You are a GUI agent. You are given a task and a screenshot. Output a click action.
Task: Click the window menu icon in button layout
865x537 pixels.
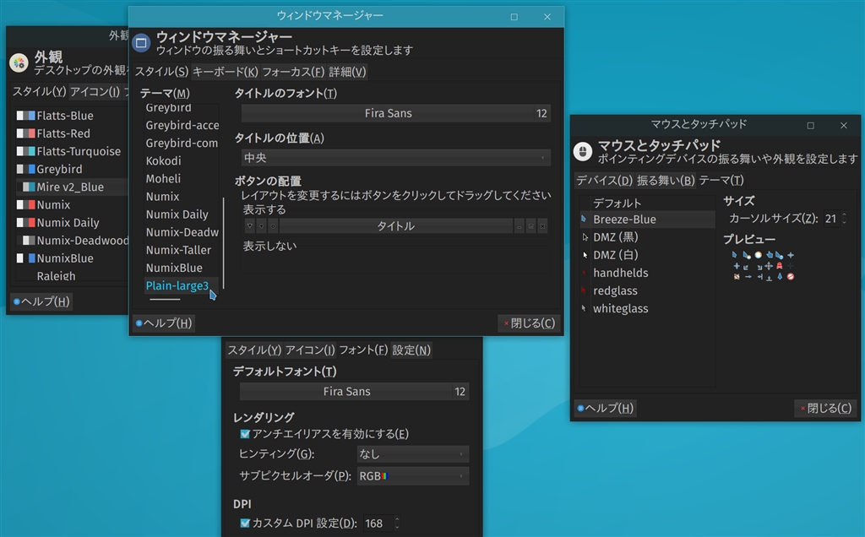click(250, 226)
